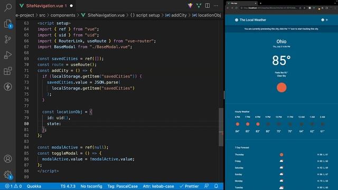Show errors and warnings count
This screenshot has width=338, height=190.
(13, 186)
